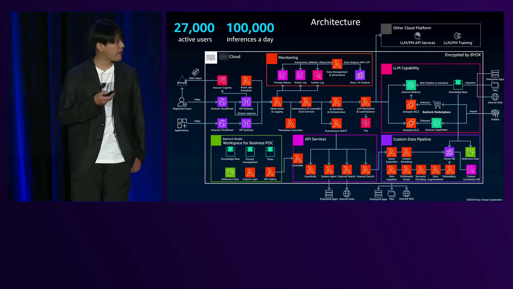Click the Key encryption icon
The height and width of the screenshot is (289, 513).
[366, 123]
